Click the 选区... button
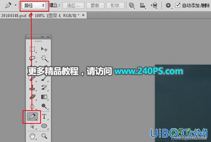Image resolution: width=211 pixels, height=142 pixels. pyautogui.click(x=73, y=6)
